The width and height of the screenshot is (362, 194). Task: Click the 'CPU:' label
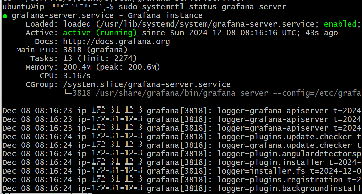pyautogui.click(x=49, y=76)
